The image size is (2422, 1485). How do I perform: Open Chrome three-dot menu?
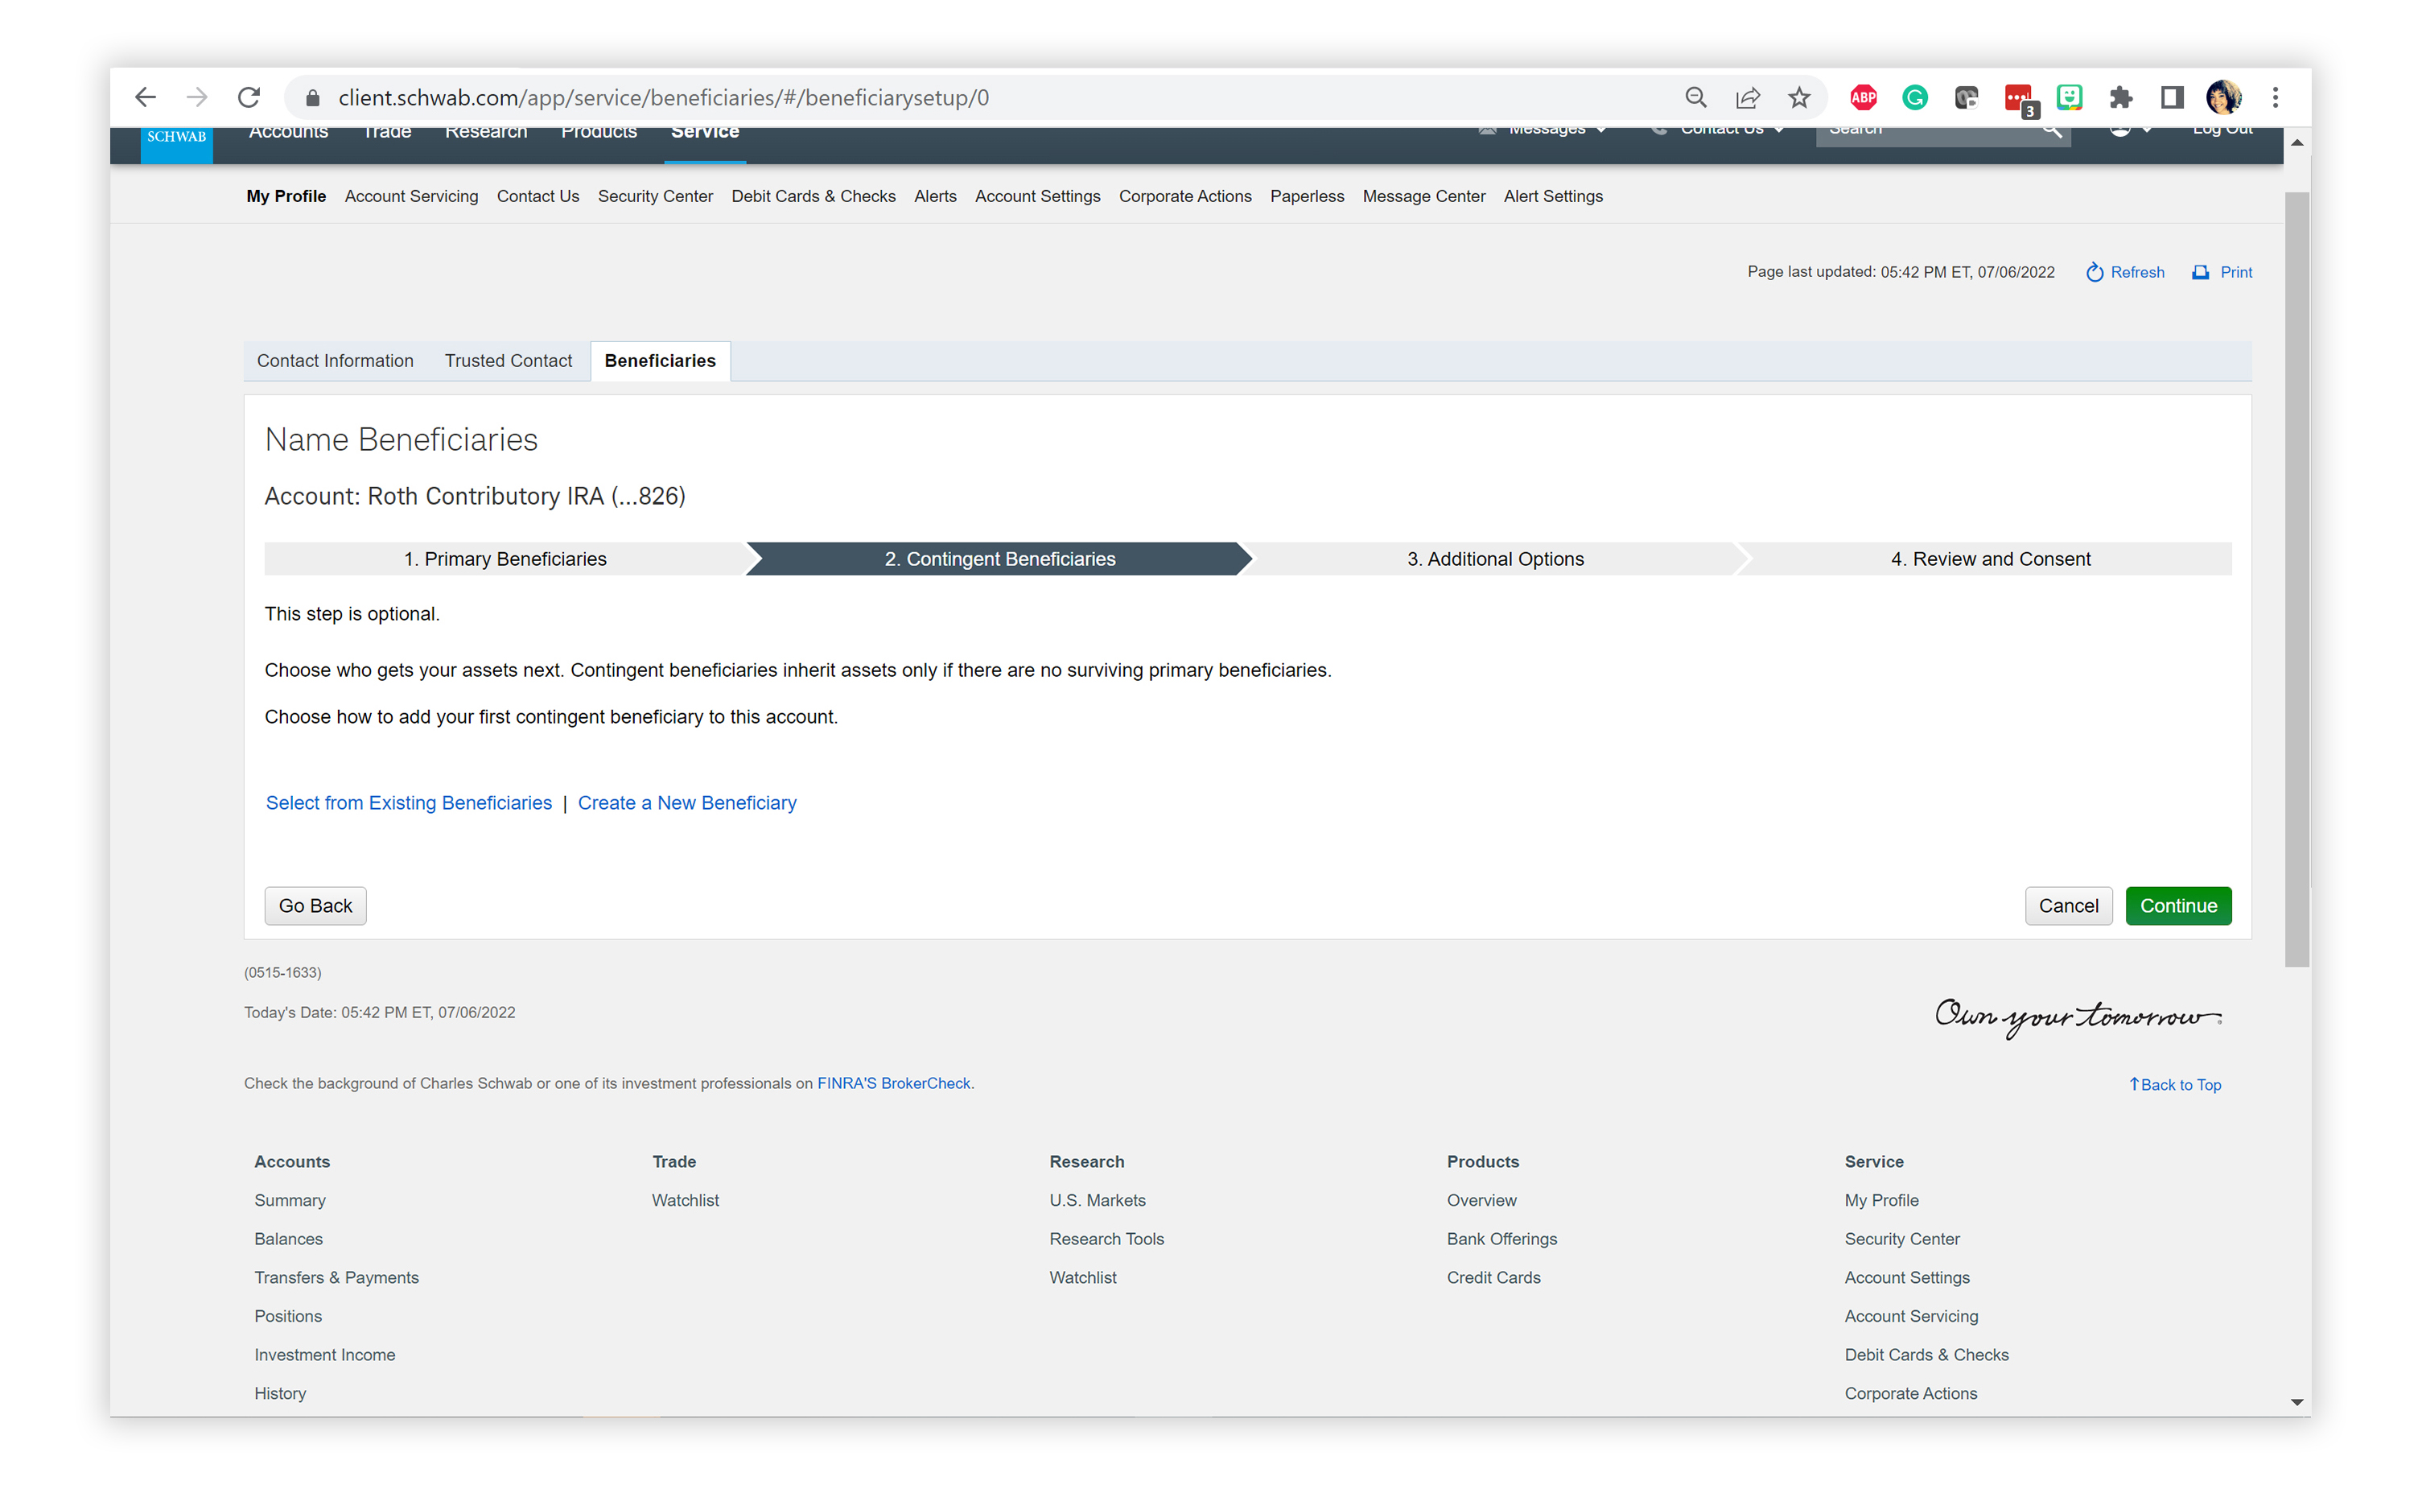click(2275, 97)
